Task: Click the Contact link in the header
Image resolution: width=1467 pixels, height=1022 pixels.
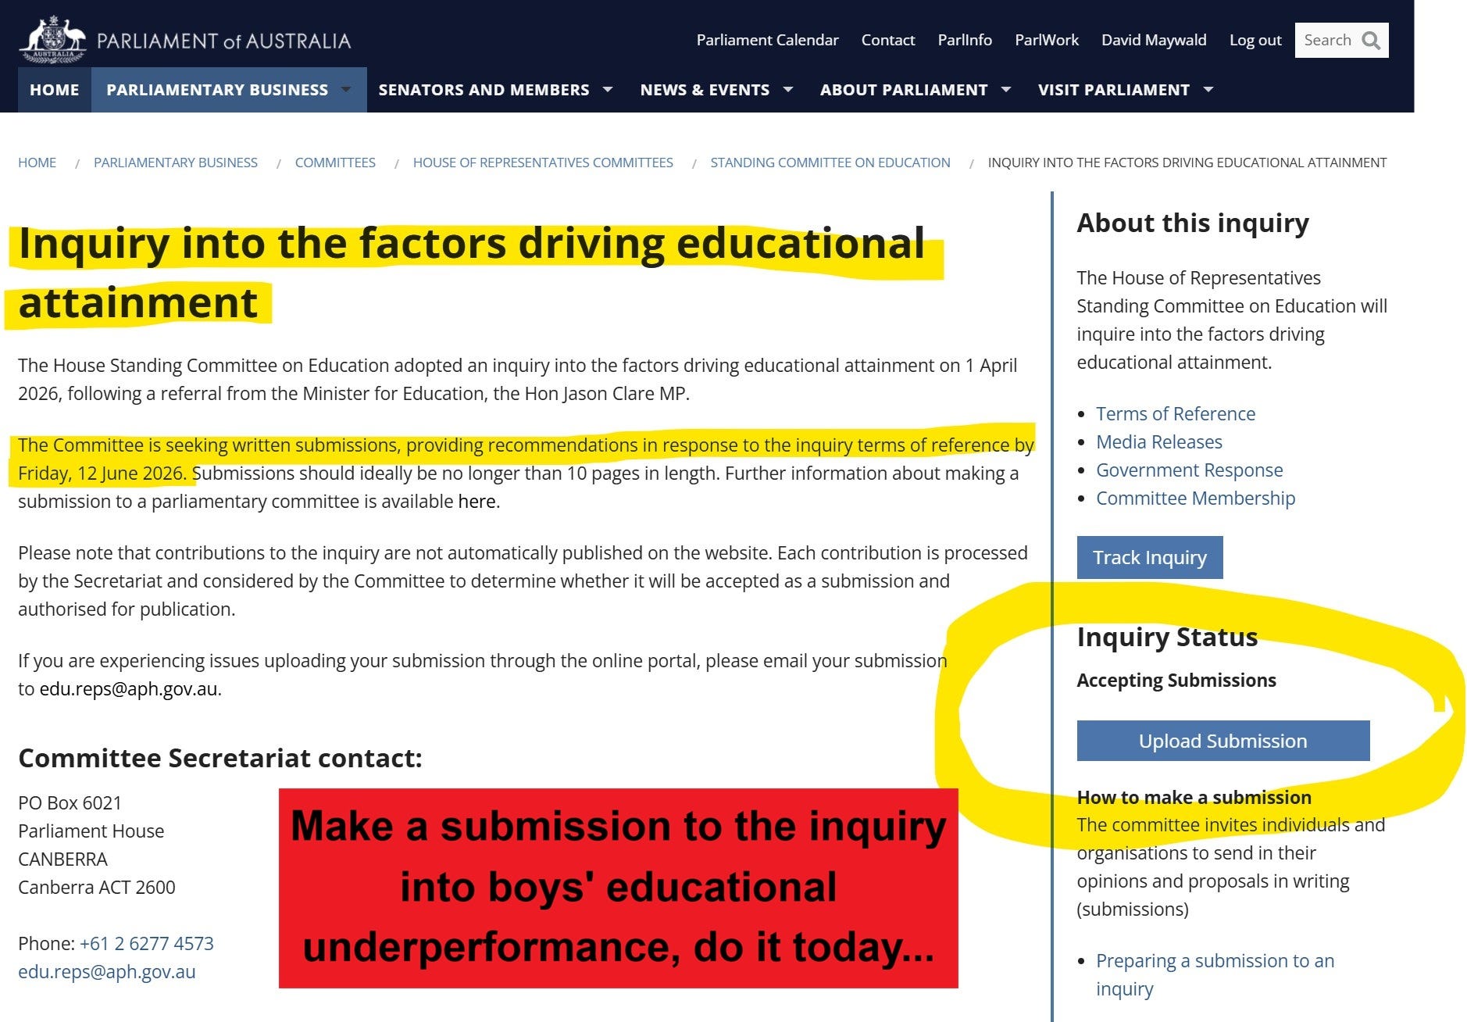Action: pyautogui.click(x=888, y=40)
